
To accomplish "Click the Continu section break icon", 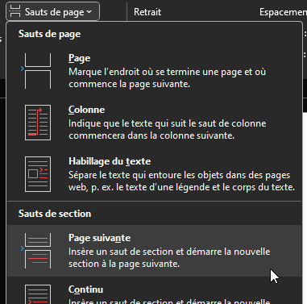I will (38, 294).
